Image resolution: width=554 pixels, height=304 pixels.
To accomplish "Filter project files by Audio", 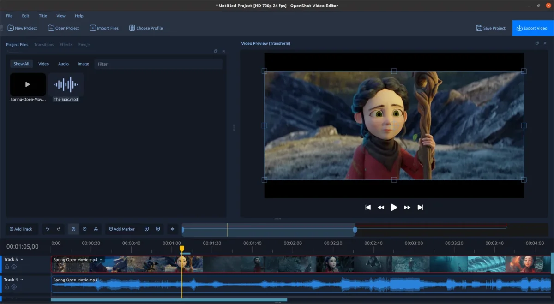I will click(x=63, y=64).
